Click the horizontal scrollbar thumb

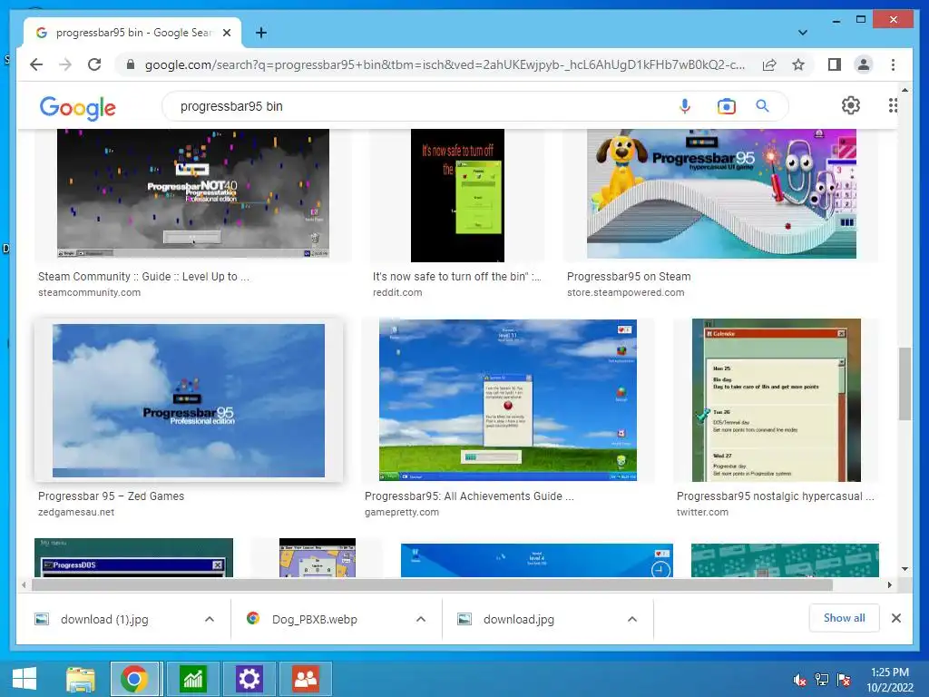432,585
